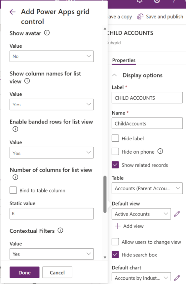Click the Label field with CHILD ACCOUNTS

coord(147,98)
